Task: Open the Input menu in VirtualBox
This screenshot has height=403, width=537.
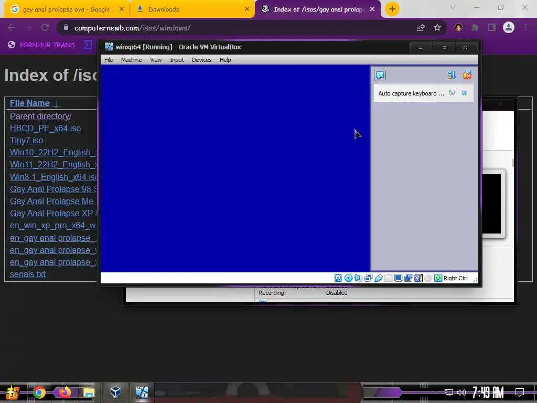Action: (177, 60)
